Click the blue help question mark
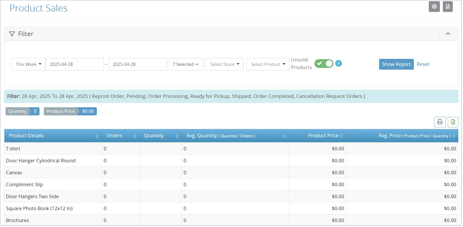Screen dimensions: 463x227 [338, 64]
